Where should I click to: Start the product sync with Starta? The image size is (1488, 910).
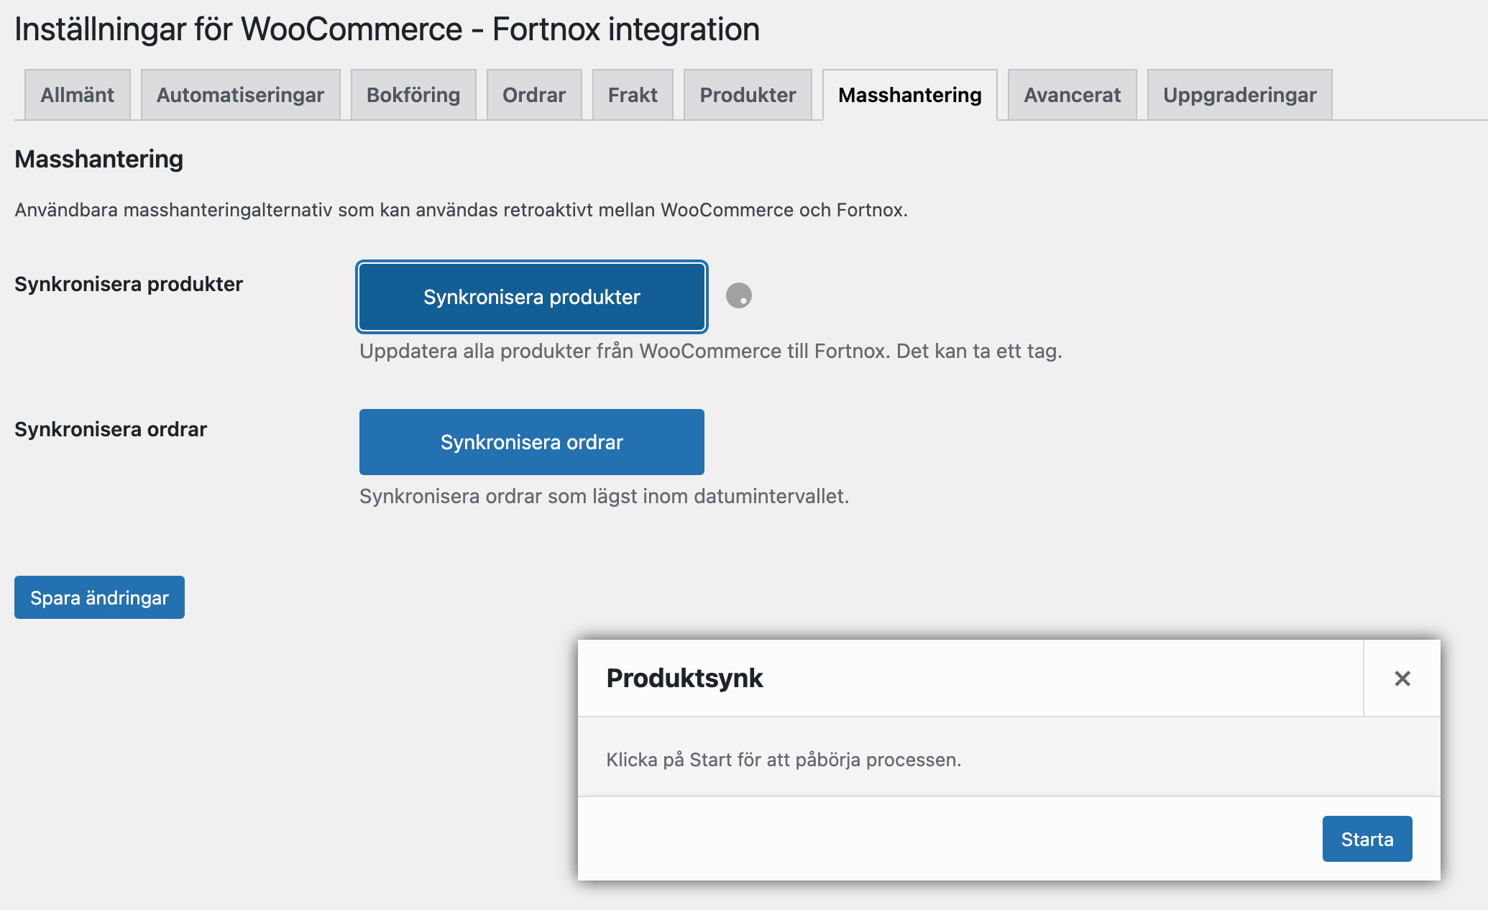point(1367,838)
